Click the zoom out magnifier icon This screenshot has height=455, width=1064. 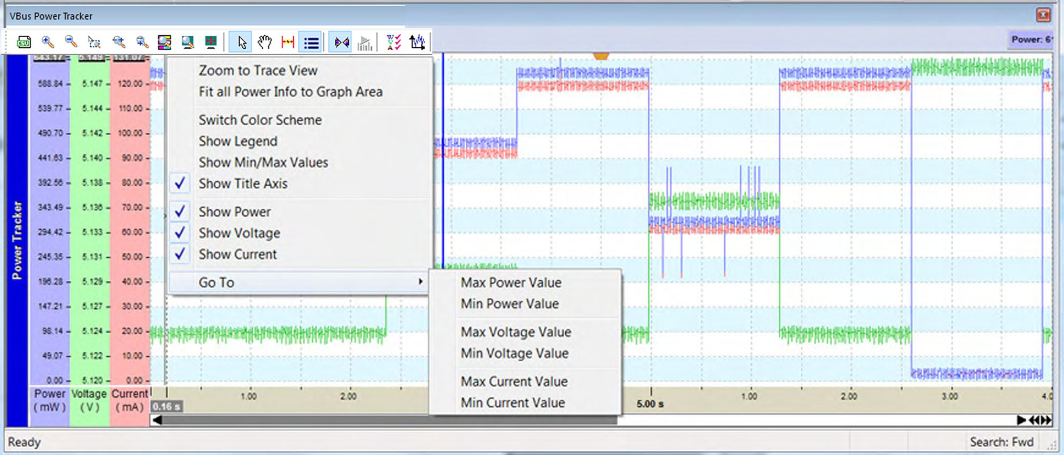point(71,42)
